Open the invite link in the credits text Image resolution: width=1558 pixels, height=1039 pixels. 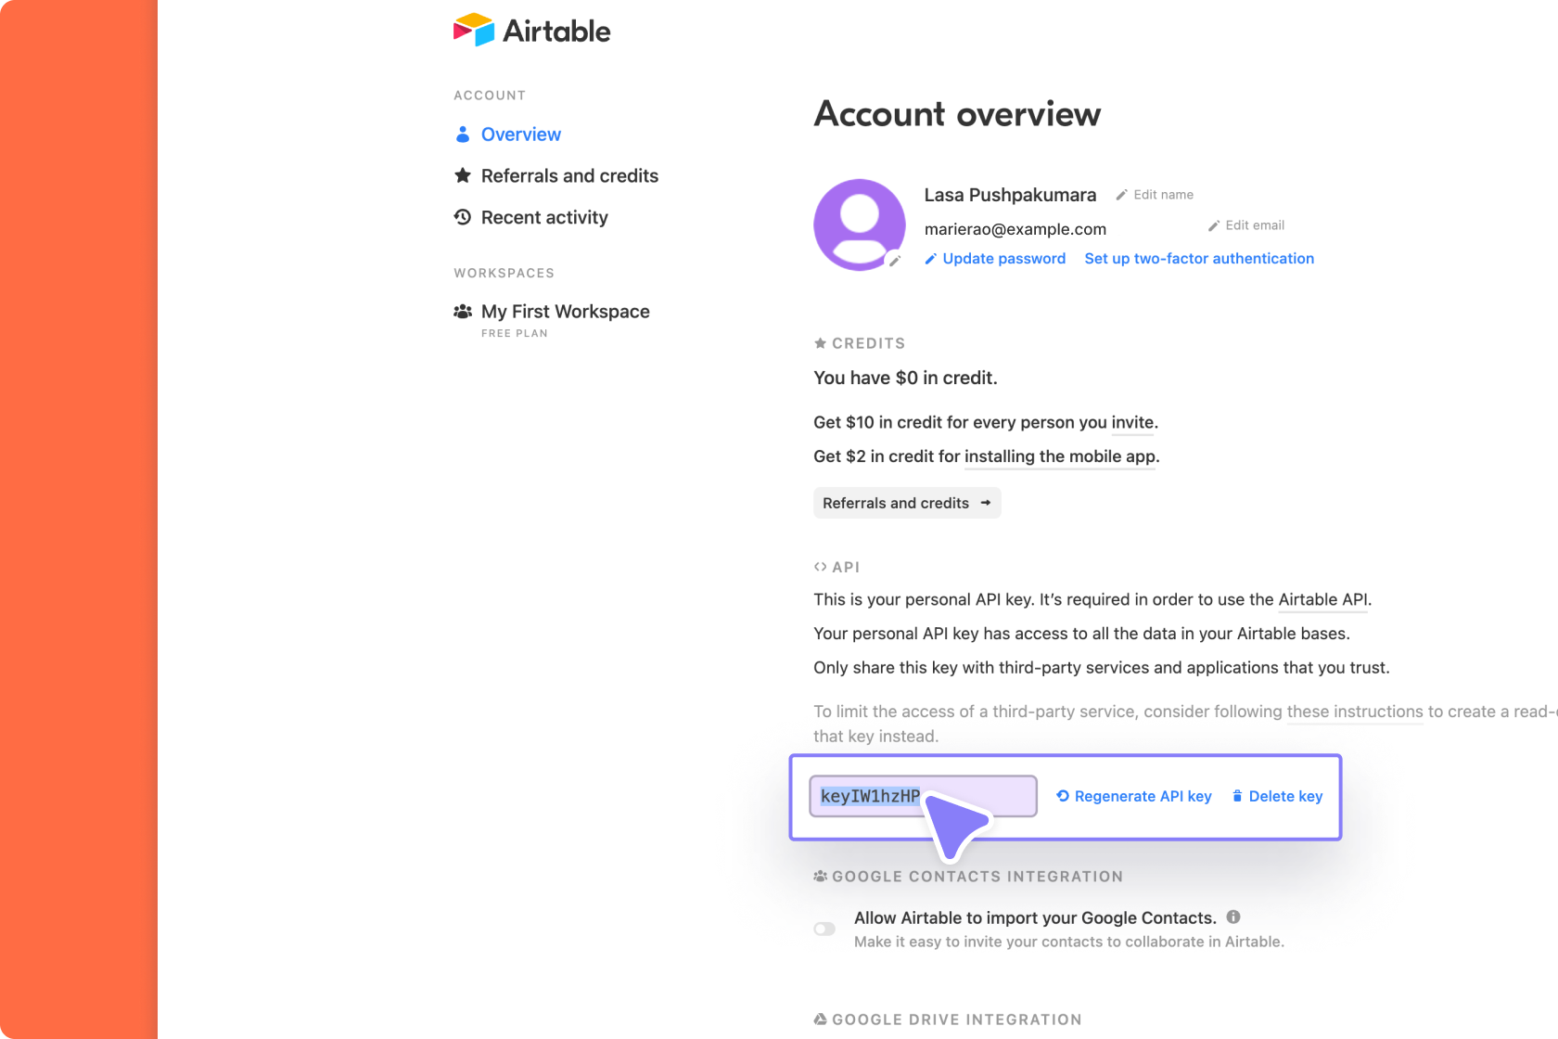(x=1131, y=422)
